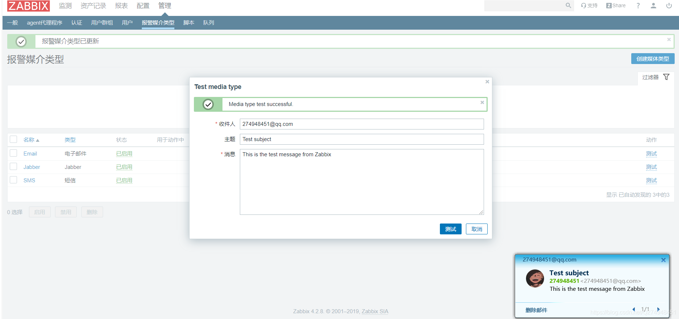Open the help question mark icon
This screenshot has width=679, height=319.
[638, 5]
